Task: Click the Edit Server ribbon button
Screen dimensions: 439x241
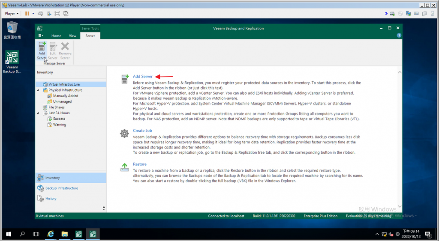Action: (53, 51)
